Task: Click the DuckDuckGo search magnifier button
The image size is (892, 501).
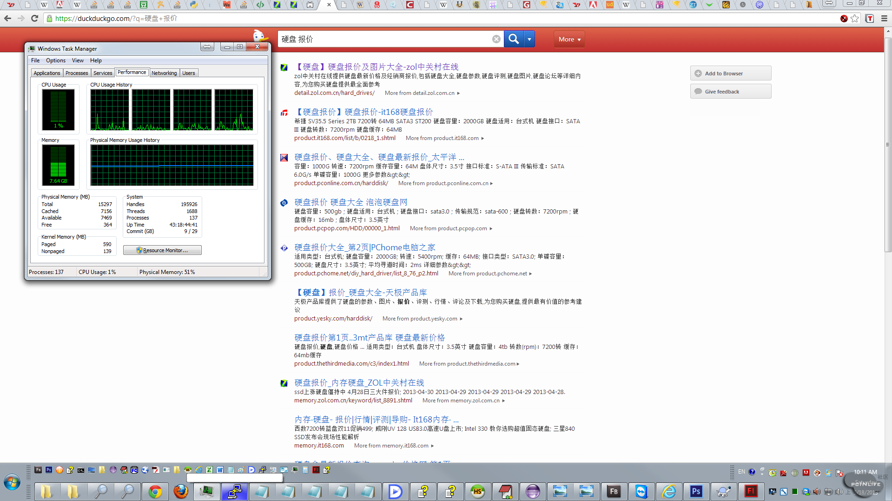Action: point(514,39)
